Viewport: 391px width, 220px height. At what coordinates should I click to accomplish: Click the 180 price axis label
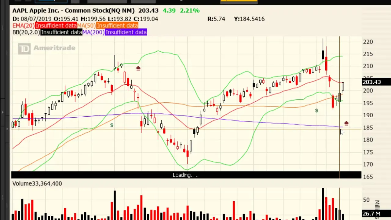[x=368, y=140]
